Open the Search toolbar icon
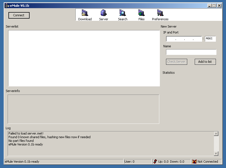226x168 pixels. [122, 13]
